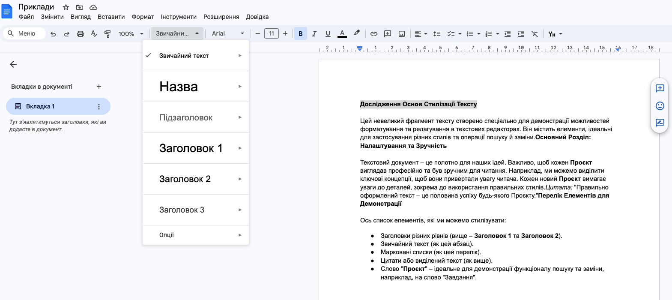Toggle Italic formatting button
Screen dimensions: 672x300
click(x=314, y=34)
